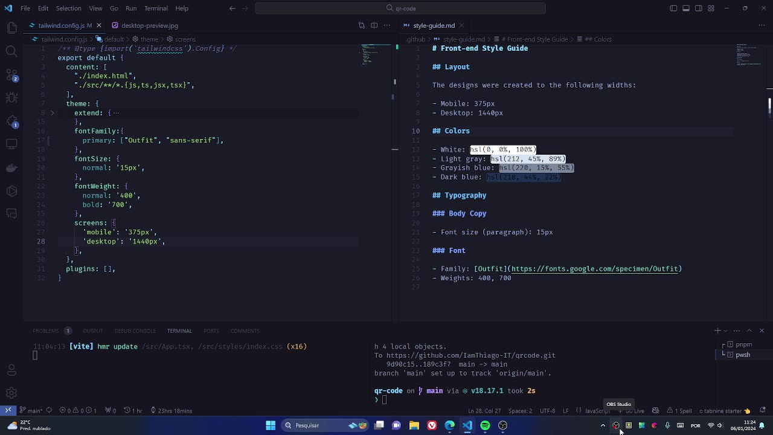Switch to the PROBLEMS panel tab
The width and height of the screenshot is (773, 435).
46,330
